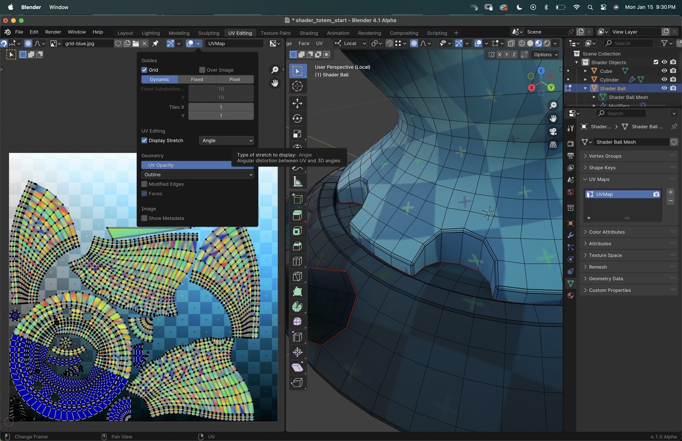Click the pan hand icon in UV editor

(x=275, y=83)
